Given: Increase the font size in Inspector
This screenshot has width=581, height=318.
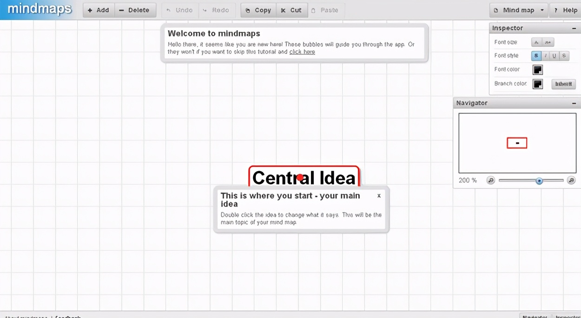Looking at the screenshot, I should pyautogui.click(x=548, y=42).
